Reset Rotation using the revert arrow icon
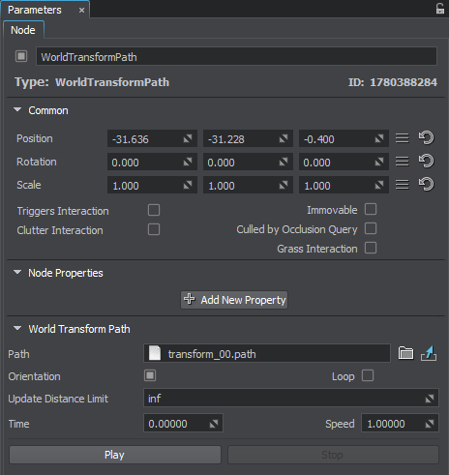Screen dimensions: 449x475 coord(427,162)
